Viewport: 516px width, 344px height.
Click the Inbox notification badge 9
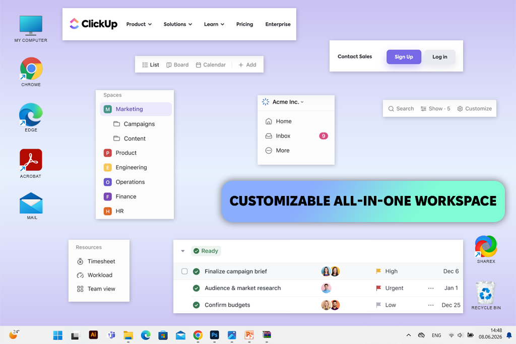pos(324,136)
